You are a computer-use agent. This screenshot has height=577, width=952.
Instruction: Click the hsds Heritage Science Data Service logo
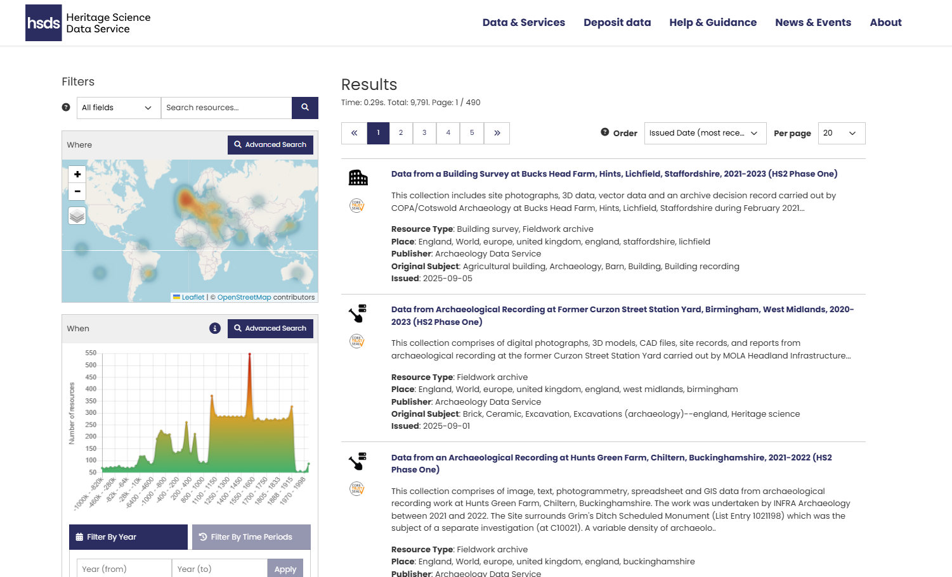point(88,23)
